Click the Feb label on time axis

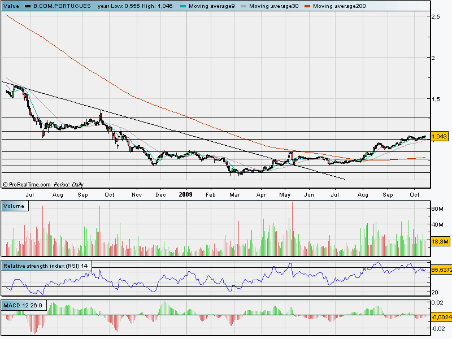click(x=210, y=195)
